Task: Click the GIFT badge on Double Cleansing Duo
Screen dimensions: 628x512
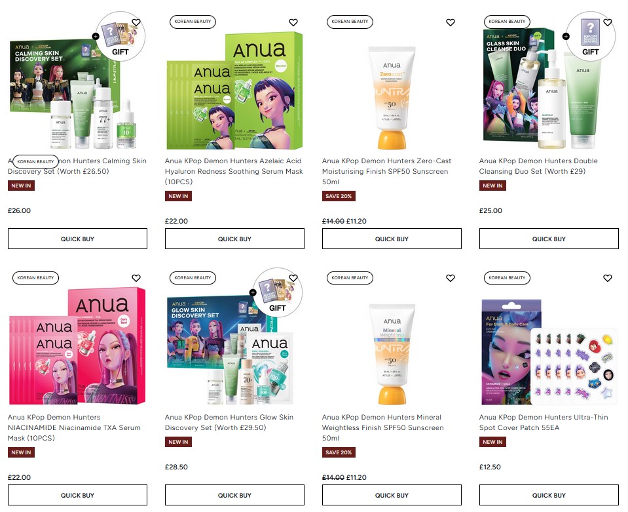Action: 591,37
